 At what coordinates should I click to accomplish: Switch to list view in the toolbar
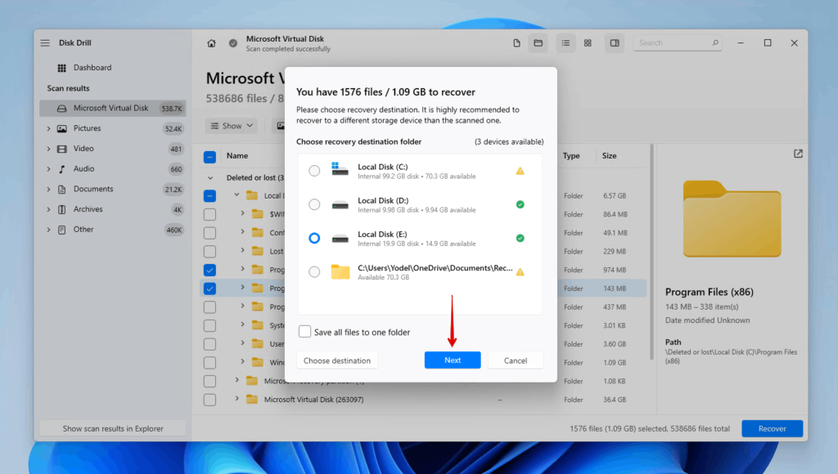pos(565,42)
